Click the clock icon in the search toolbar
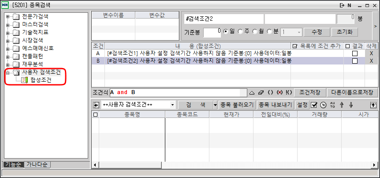 click(323, 105)
